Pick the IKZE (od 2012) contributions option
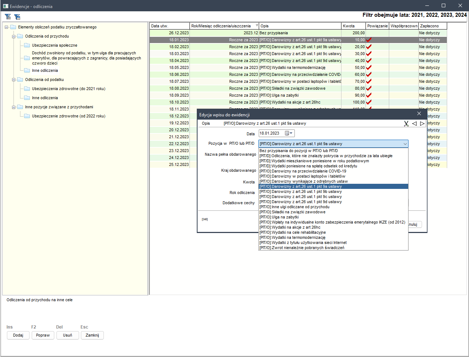Image resolution: width=469 pixels, height=357 pixels. (333, 222)
